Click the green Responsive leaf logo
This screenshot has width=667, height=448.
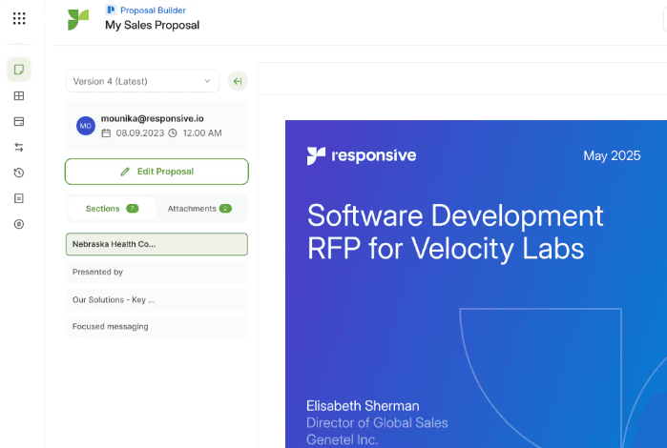click(78, 19)
